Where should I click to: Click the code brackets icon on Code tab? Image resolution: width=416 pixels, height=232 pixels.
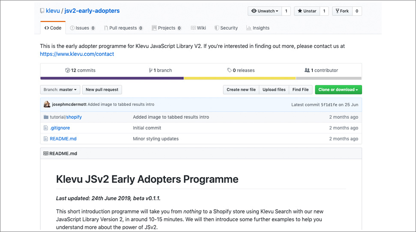point(47,28)
